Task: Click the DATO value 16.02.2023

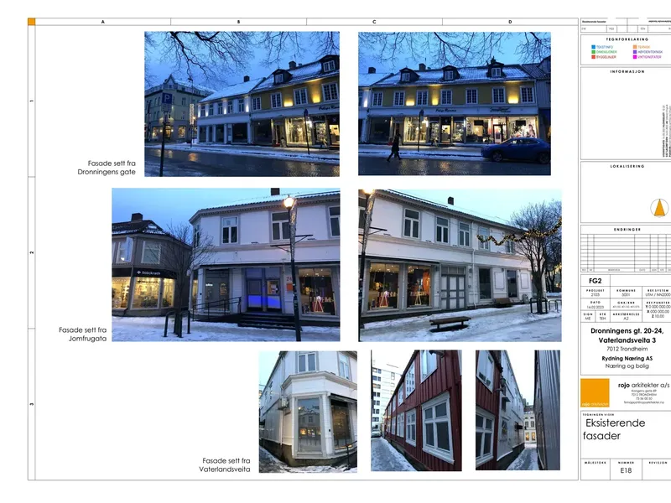Action: click(596, 307)
